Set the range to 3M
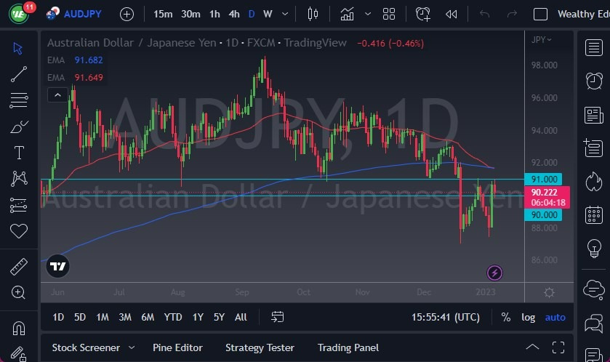This screenshot has width=610, height=362. click(x=125, y=317)
